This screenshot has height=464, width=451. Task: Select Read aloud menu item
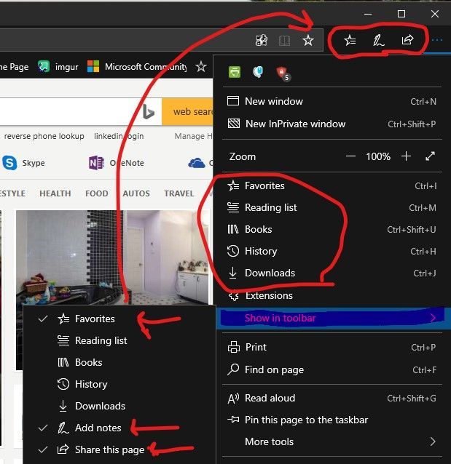(332, 399)
